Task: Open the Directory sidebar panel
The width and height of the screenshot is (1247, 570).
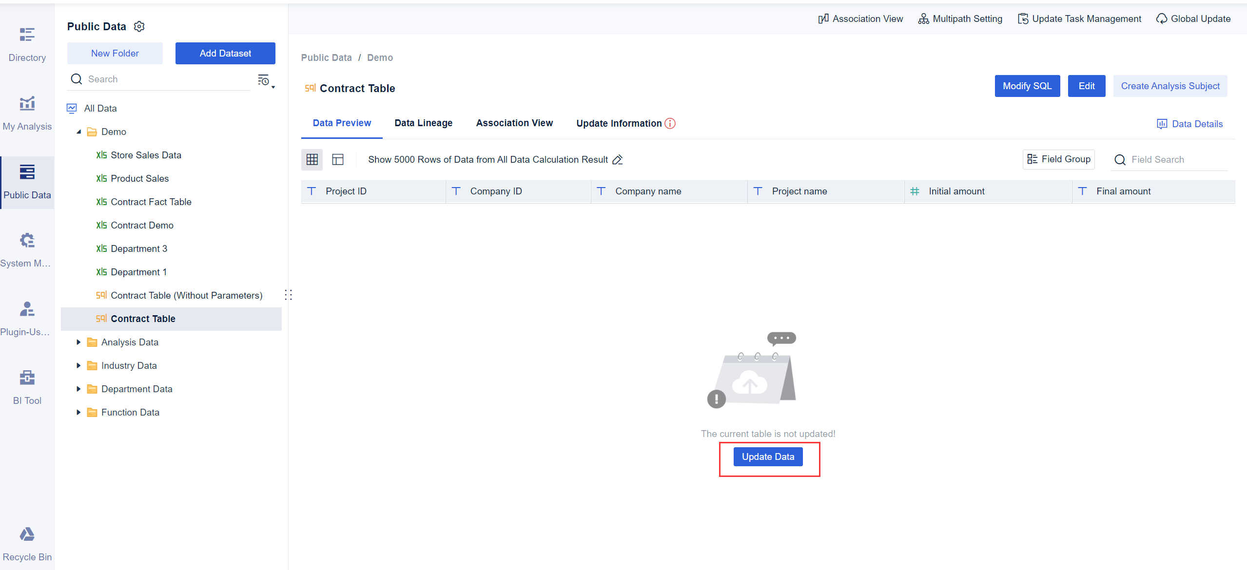Action: click(x=27, y=44)
